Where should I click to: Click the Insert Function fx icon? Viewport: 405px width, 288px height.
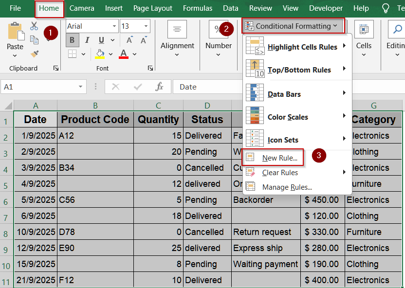[159, 87]
